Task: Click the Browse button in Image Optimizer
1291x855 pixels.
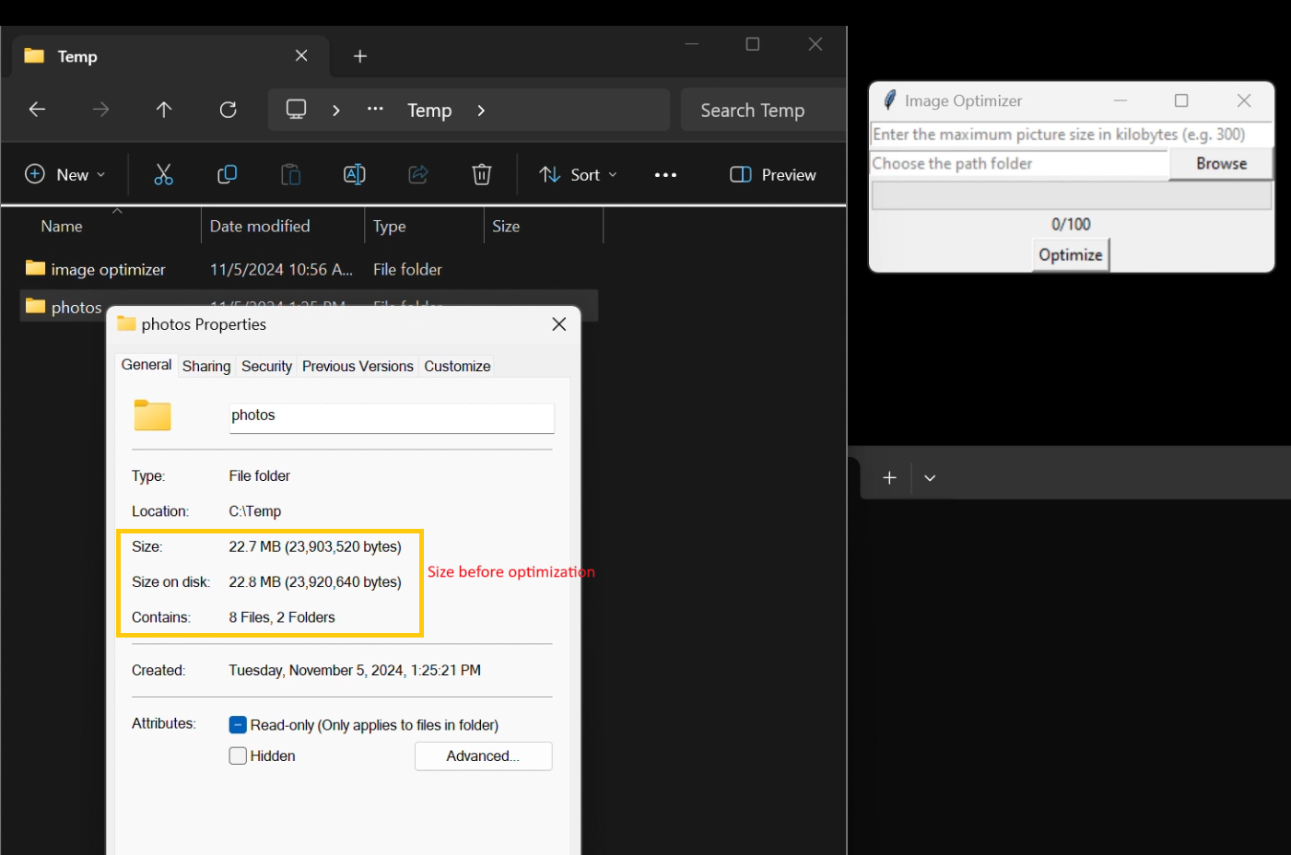Action: pyautogui.click(x=1221, y=164)
